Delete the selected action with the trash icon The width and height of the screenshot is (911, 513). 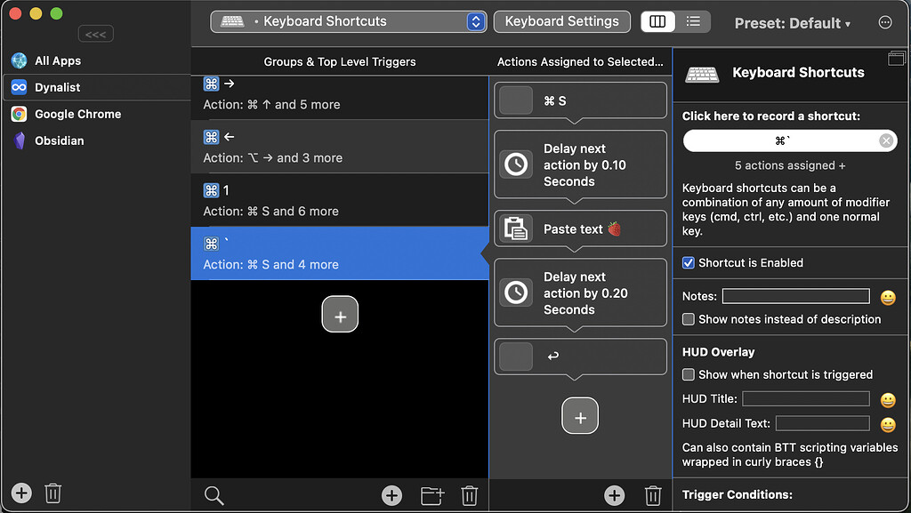pos(653,495)
